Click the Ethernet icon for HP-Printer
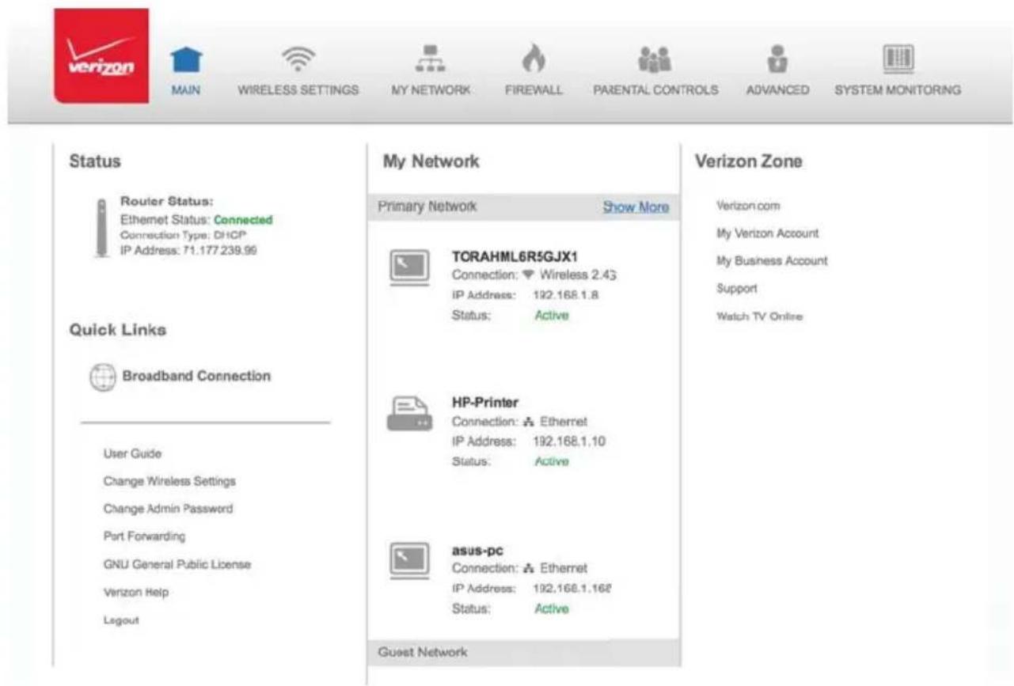1014x686 pixels. (x=529, y=422)
